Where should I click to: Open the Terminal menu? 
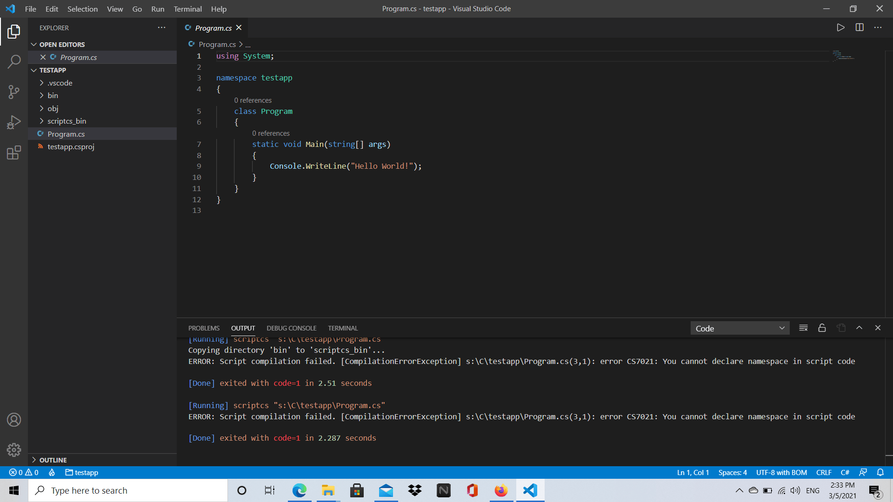(187, 9)
